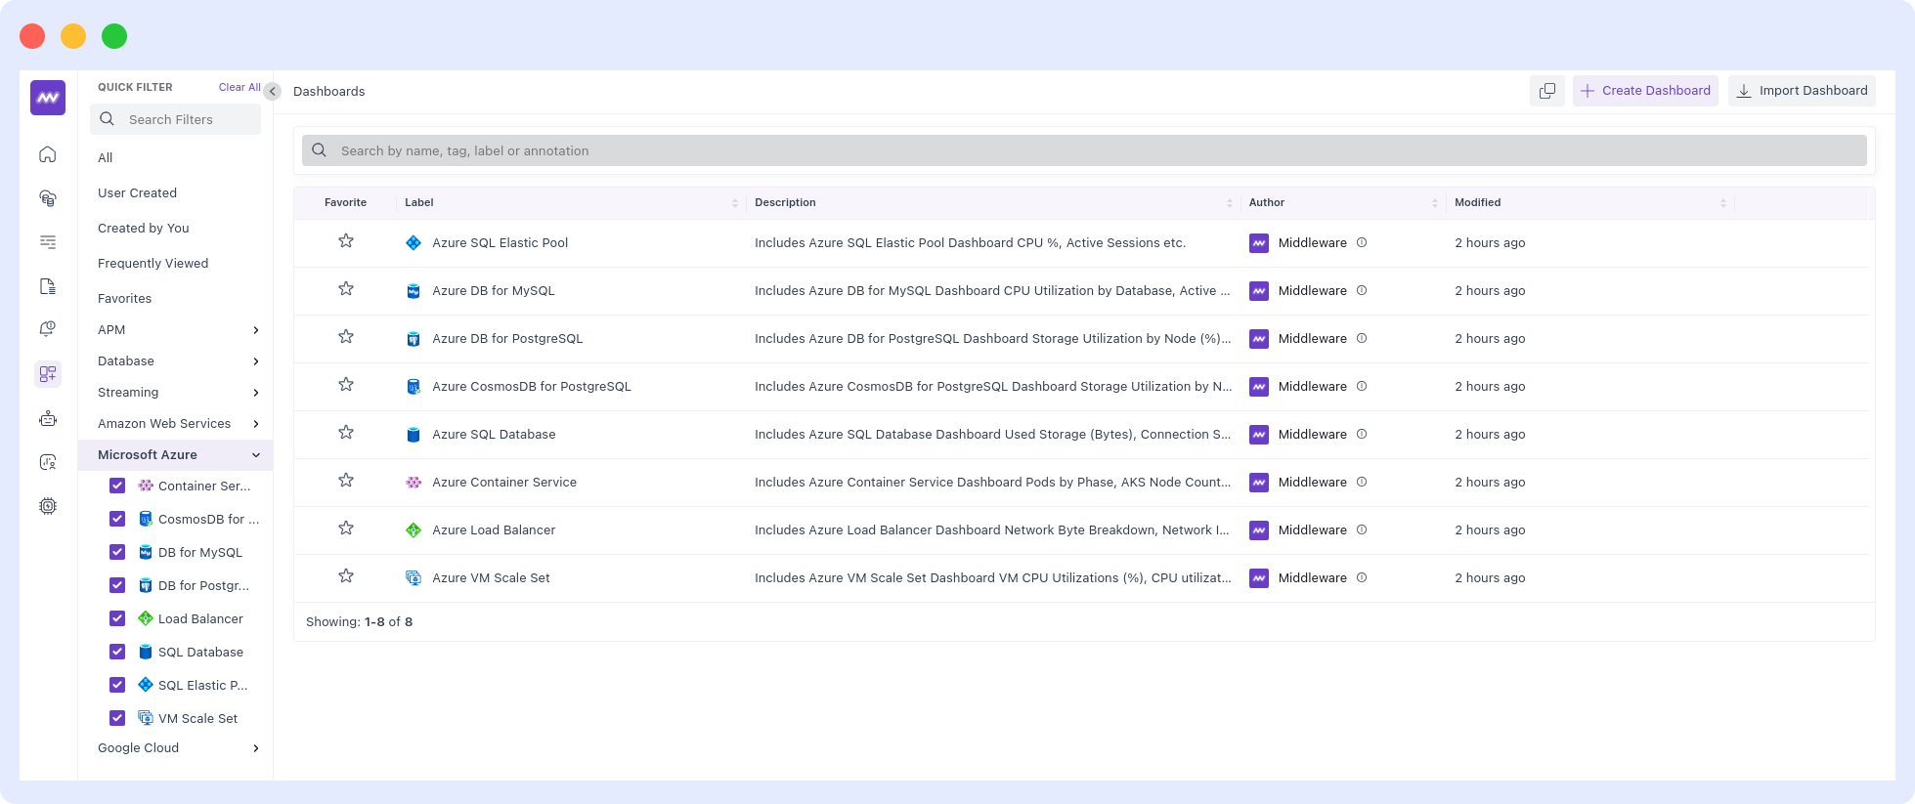
Task: Expand the Streaming filter group
Action: [x=256, y=393]
